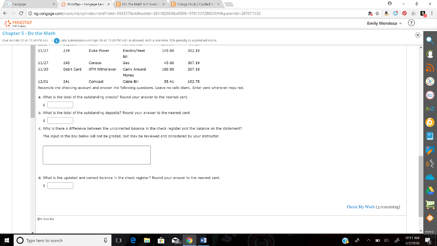Open the RSS feed app in sidebar

coord(430,68)
